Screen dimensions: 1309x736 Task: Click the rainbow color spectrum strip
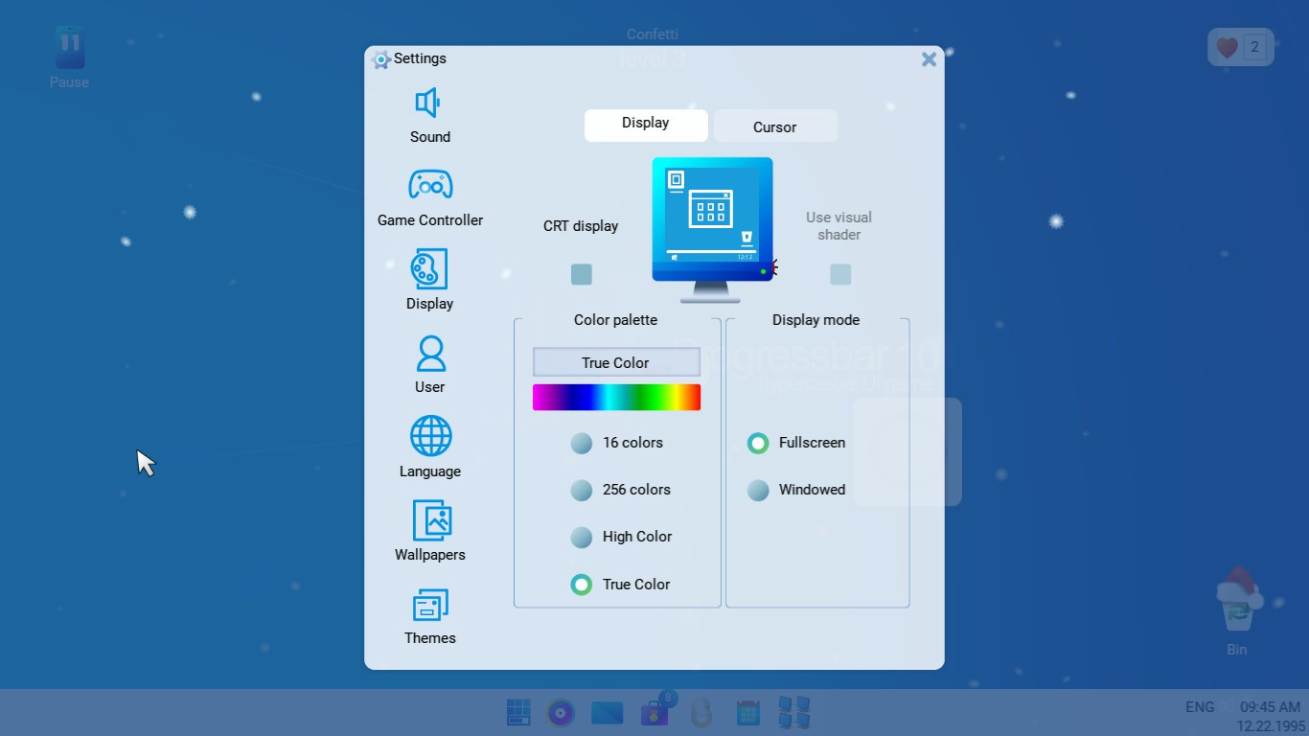[615, 397]
